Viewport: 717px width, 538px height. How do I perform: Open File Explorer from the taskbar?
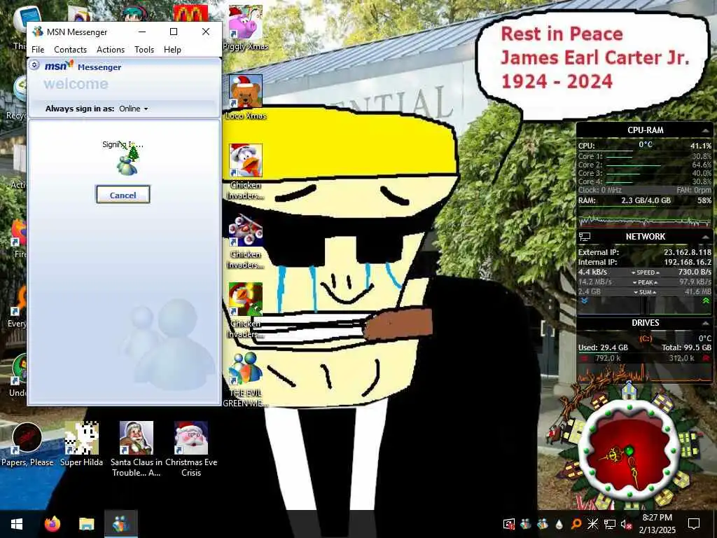(x=86, y=524)
